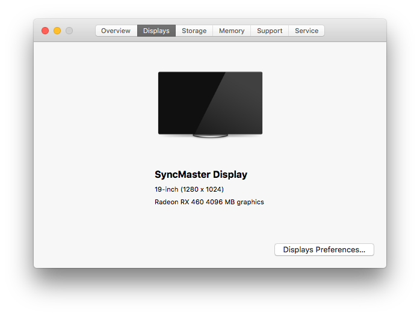Show the Memory tab
This screenshot has height=316, width=420.
coord(232,31)
